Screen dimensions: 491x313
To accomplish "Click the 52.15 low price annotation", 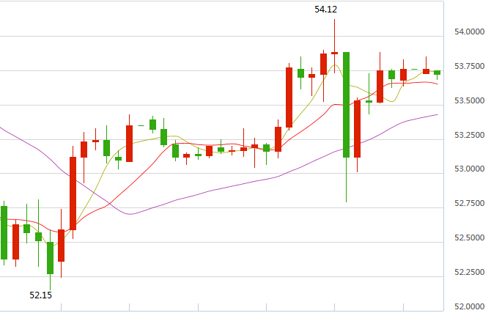I will coord(40,295).
